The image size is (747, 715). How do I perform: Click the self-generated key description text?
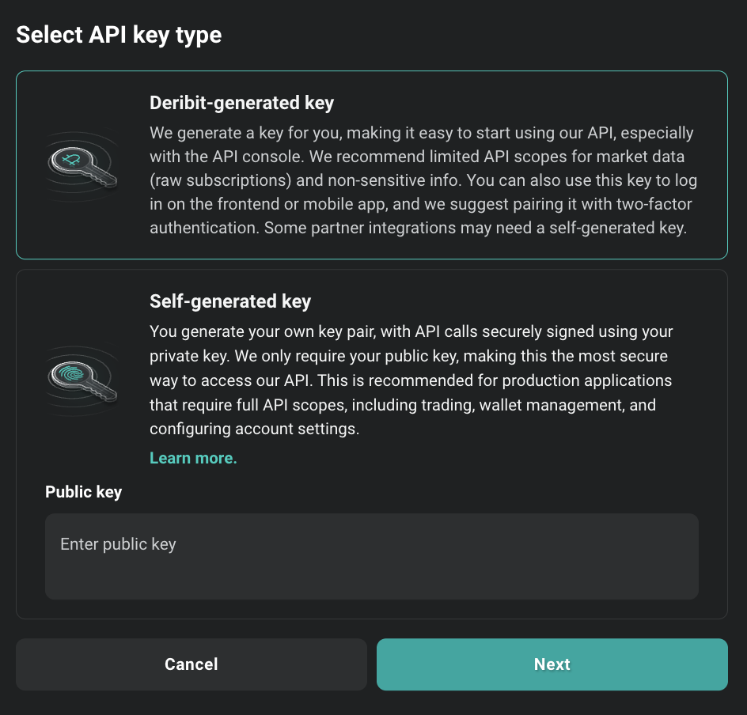[x=411, y=380]
